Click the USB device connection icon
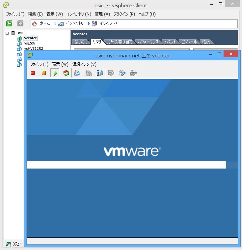Screen dimensions: 242x250 (x=133, y=73)
